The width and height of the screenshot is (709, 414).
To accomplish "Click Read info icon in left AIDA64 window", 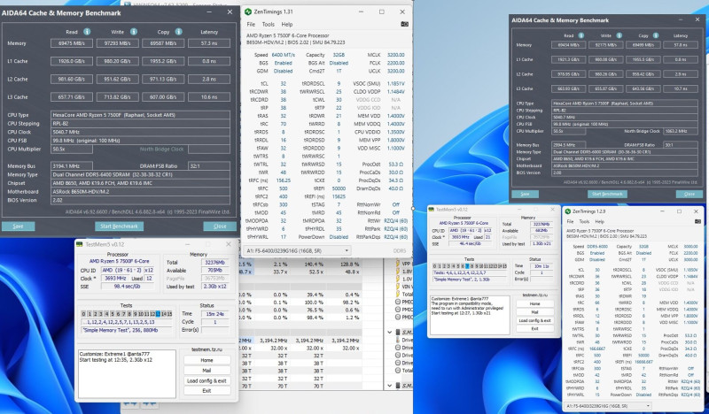I will [x=86, y=32].
